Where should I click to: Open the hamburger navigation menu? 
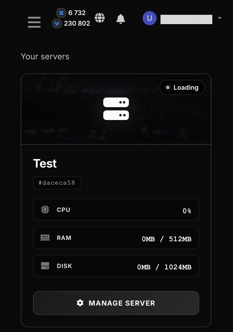pyautogui.click(x=34, y=22)
